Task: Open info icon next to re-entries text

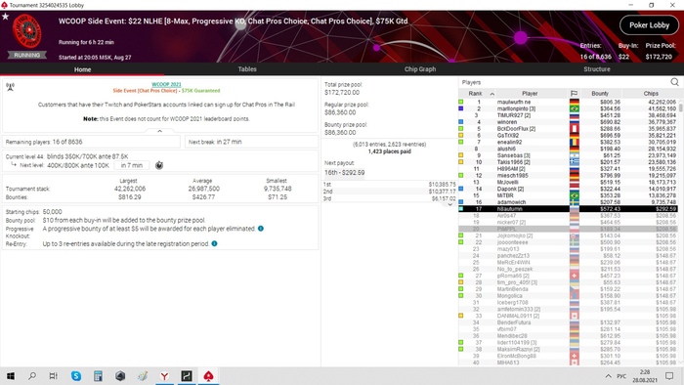Action: (x=214, y=243)
